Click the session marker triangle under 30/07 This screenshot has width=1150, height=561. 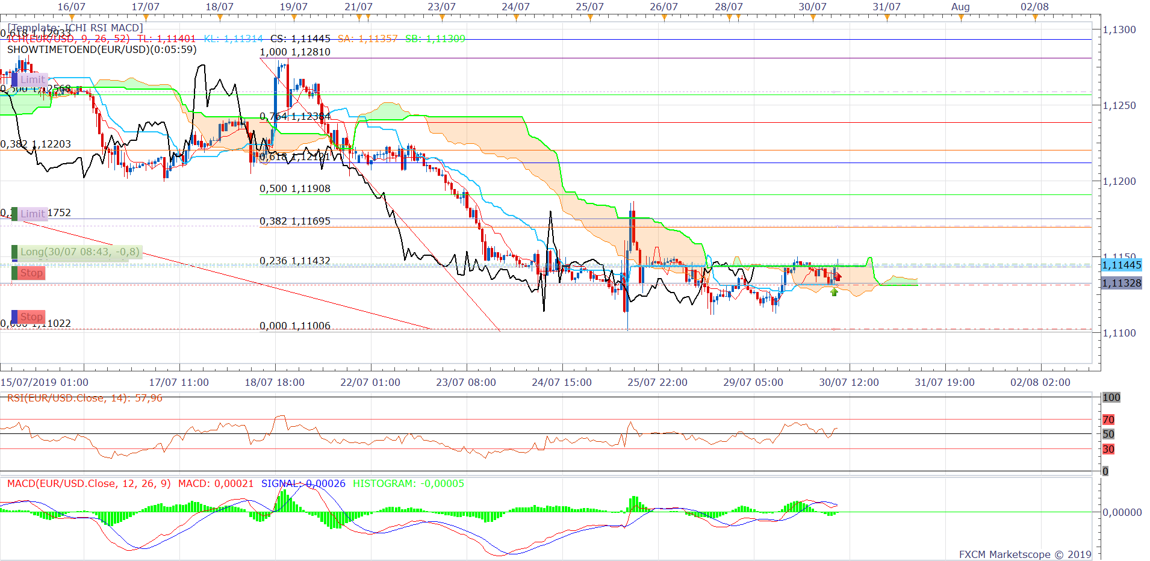(x=813, y=17)
